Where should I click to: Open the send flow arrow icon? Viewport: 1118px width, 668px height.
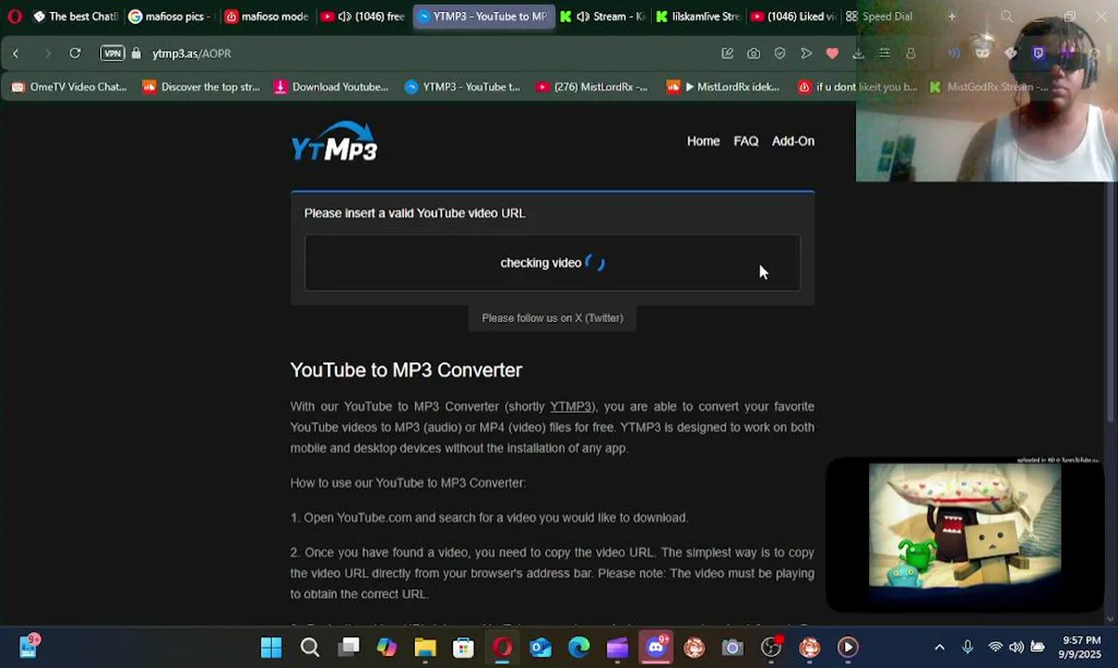[806, 54]
